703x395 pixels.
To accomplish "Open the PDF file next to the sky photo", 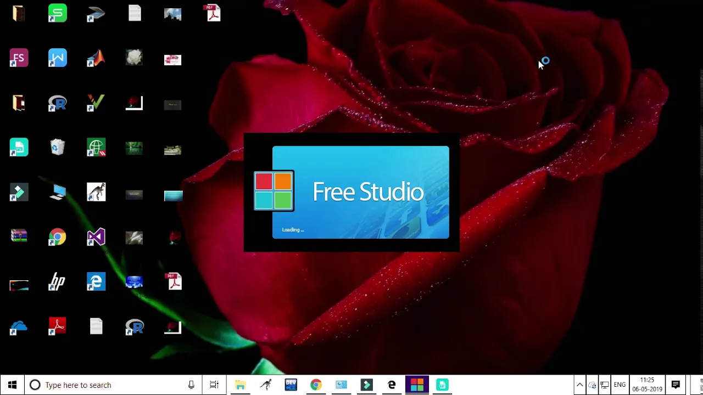I will [x=213, y=13].
